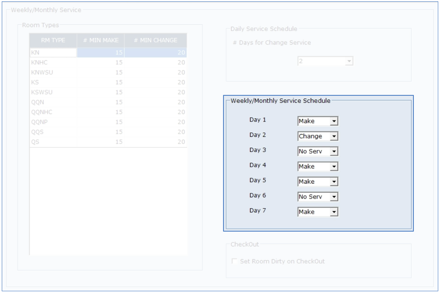Click the # MIN CHANGE column header
Screen dimensions: 440x293
[x=156, y=40]
